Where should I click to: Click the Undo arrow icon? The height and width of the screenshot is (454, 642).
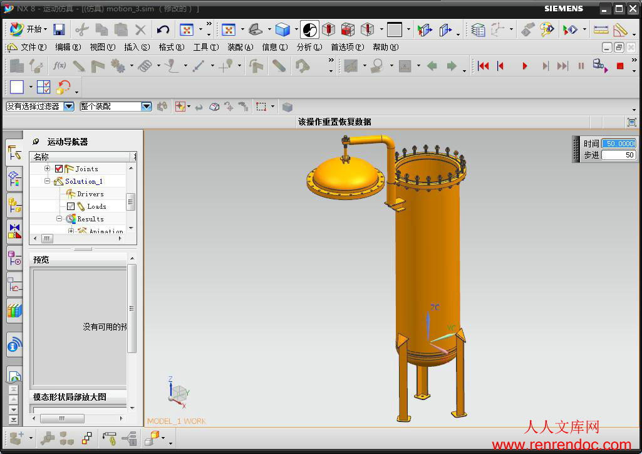point(163,29)
